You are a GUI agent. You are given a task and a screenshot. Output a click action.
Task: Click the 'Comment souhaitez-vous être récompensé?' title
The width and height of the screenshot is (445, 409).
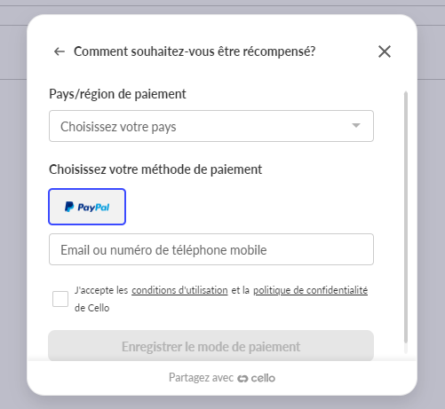pos(195,51)
